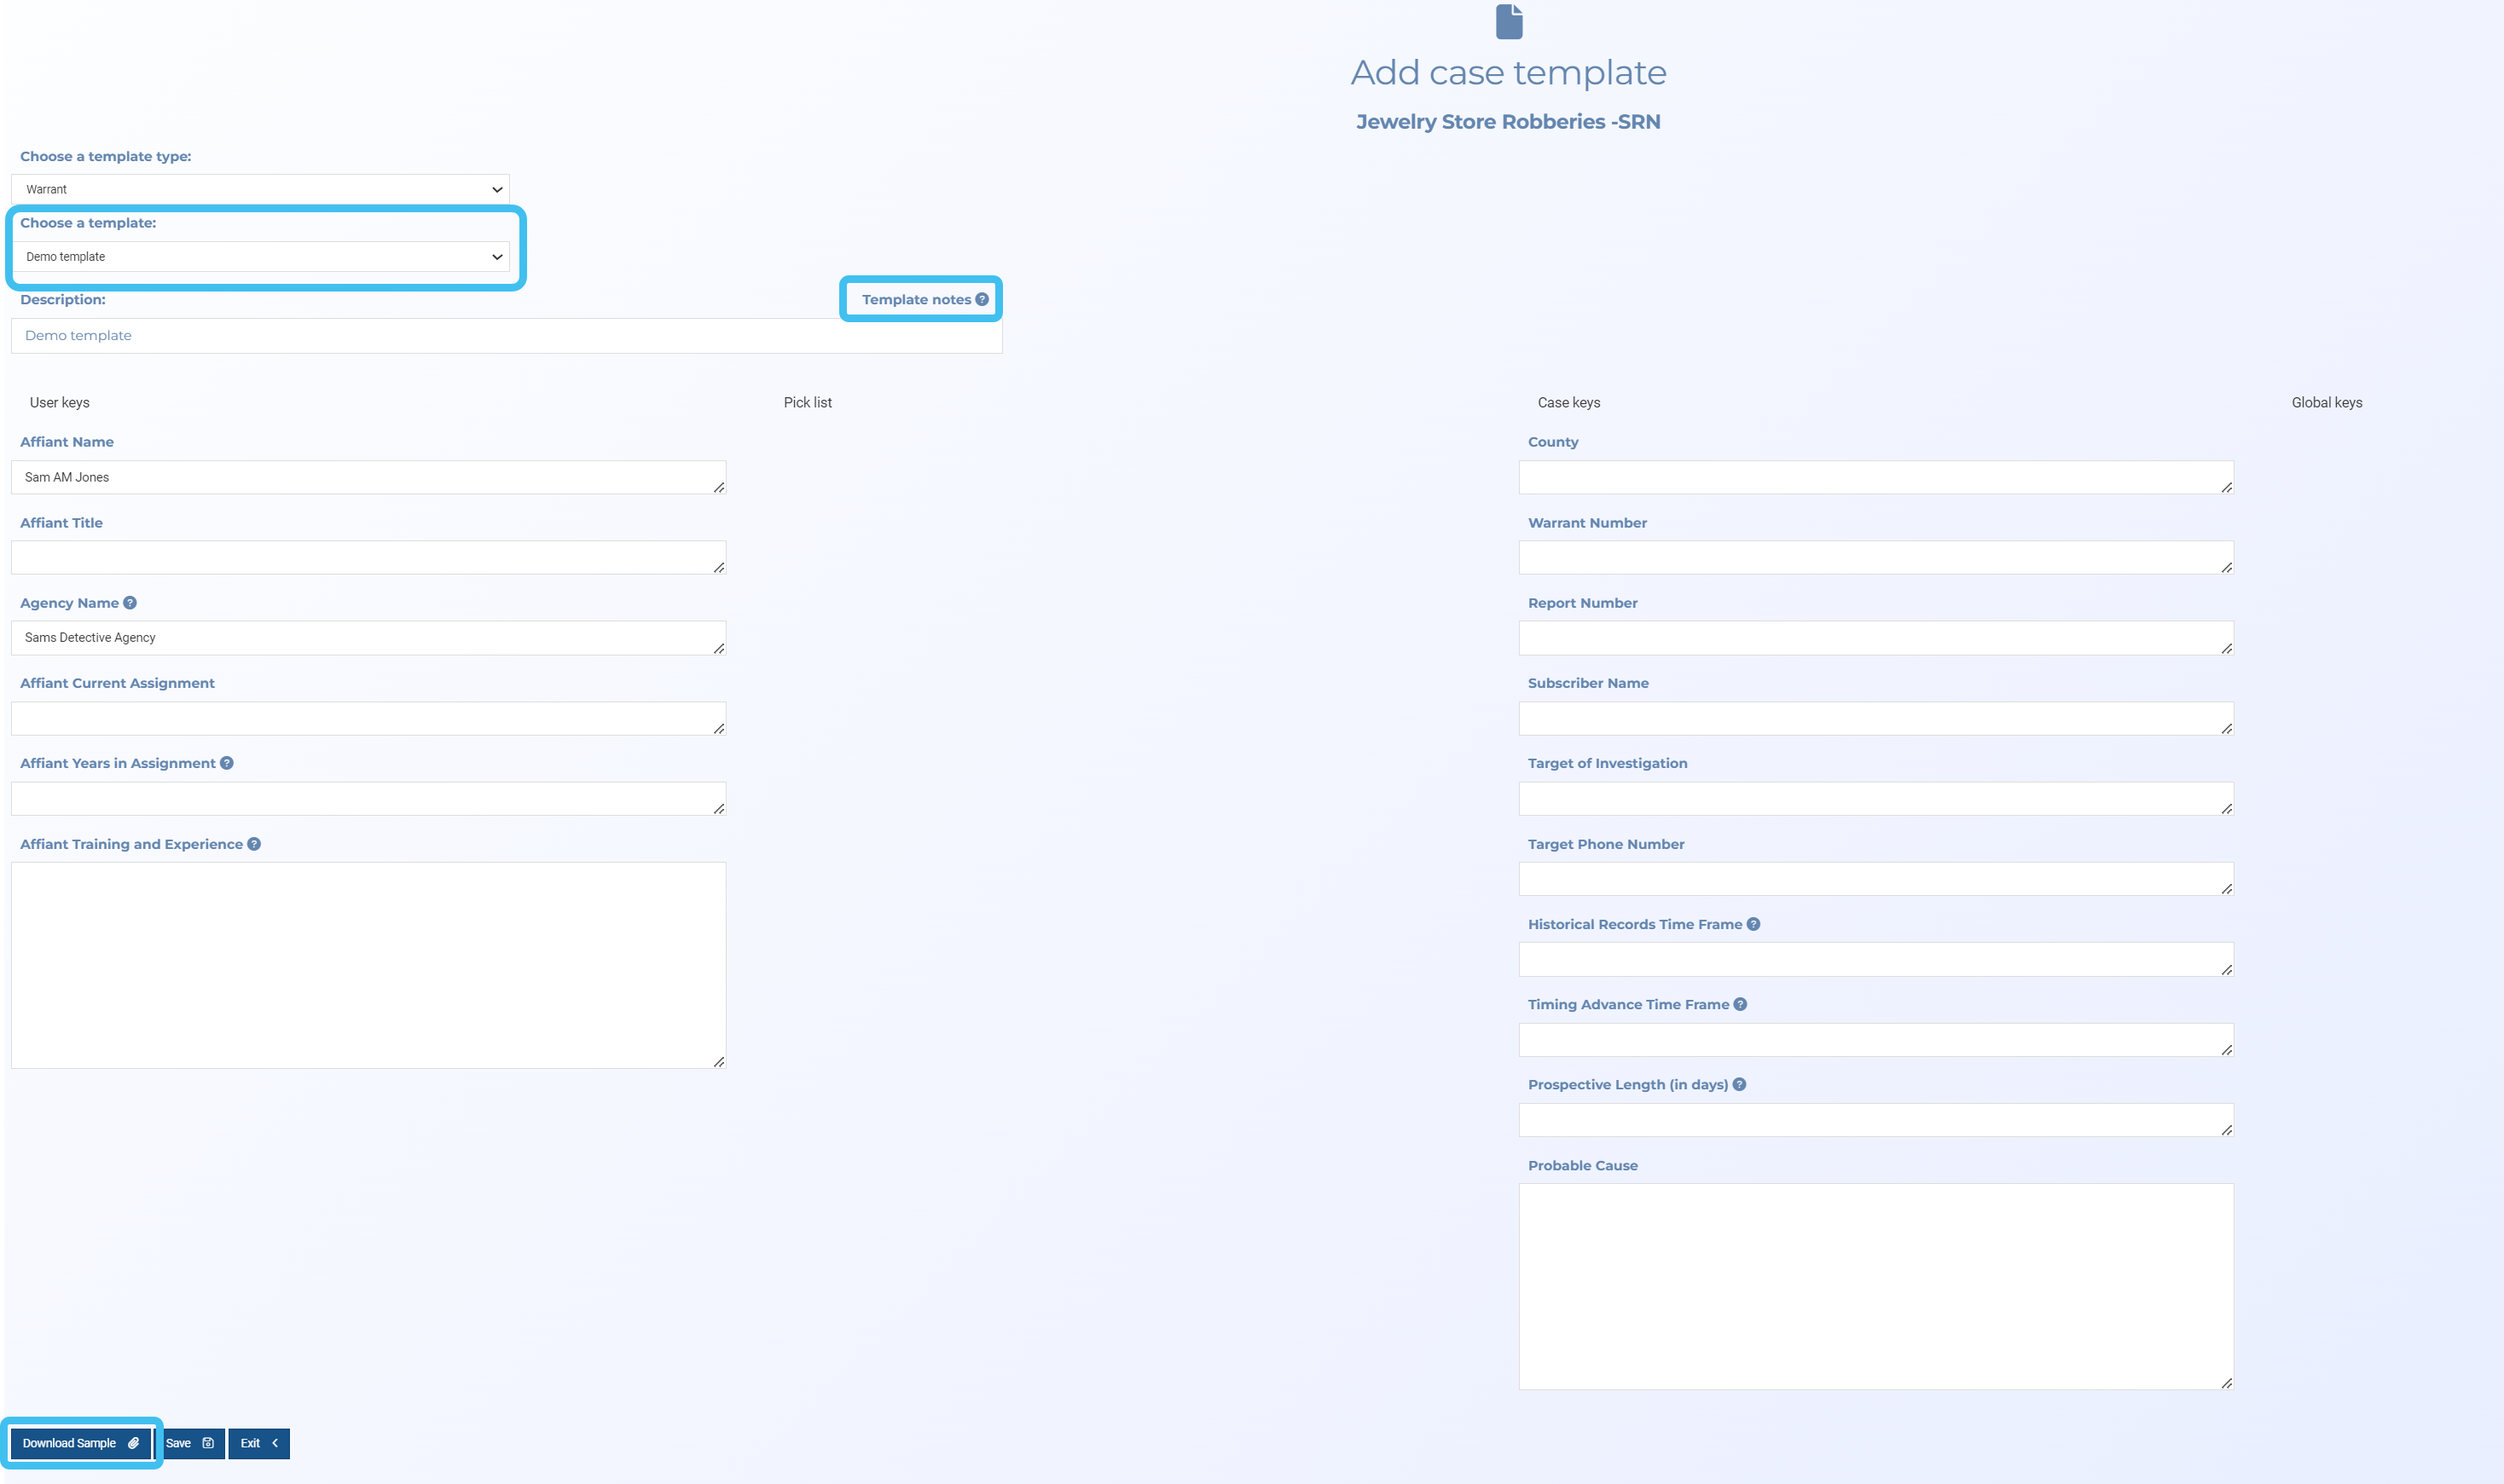Viewport: 2504px width, 1484px height.
Task: Click the Exit button
Action: point(258,1443)
